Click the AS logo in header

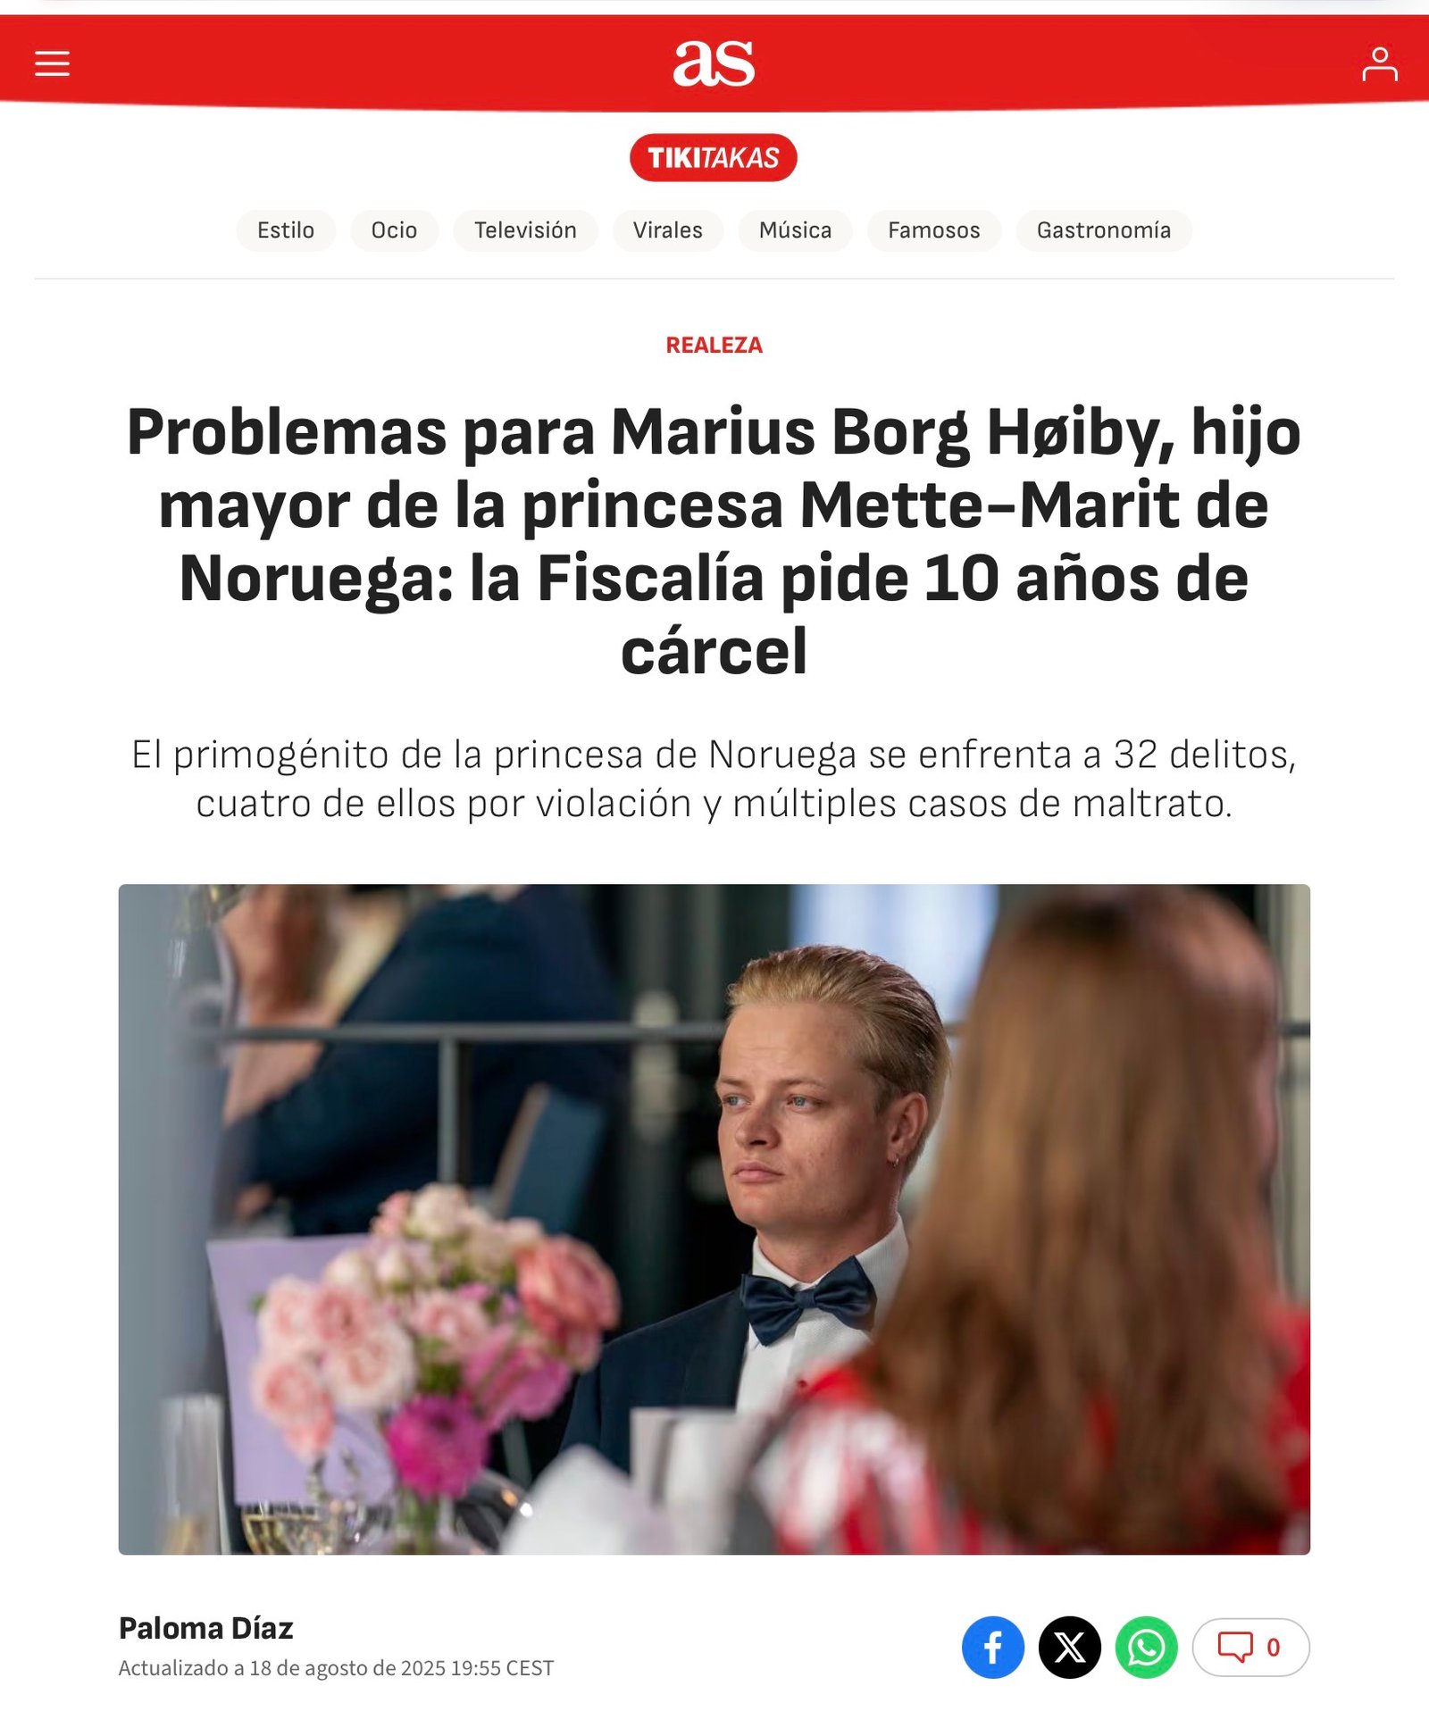coord(714,63)
